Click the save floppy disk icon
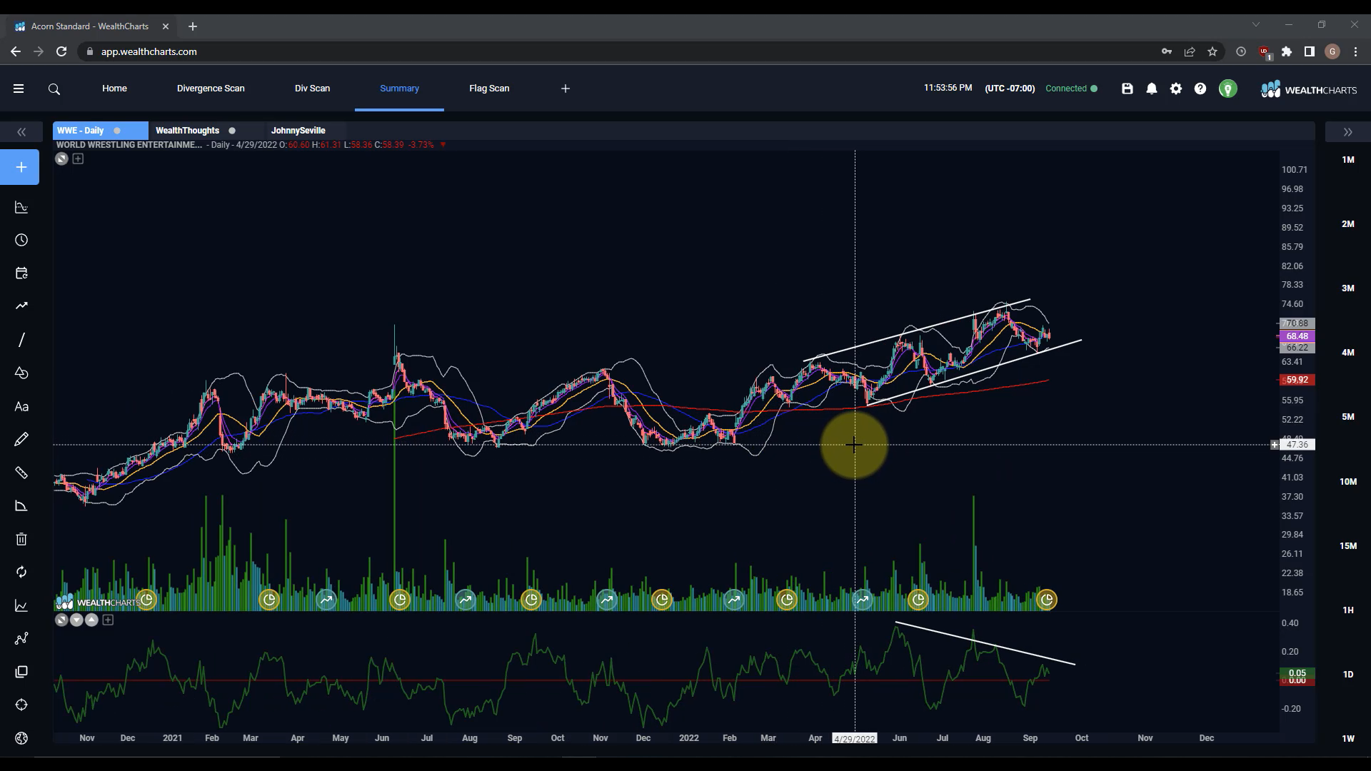Viewport: 1371px width, 771px height. click(1128, 89)
